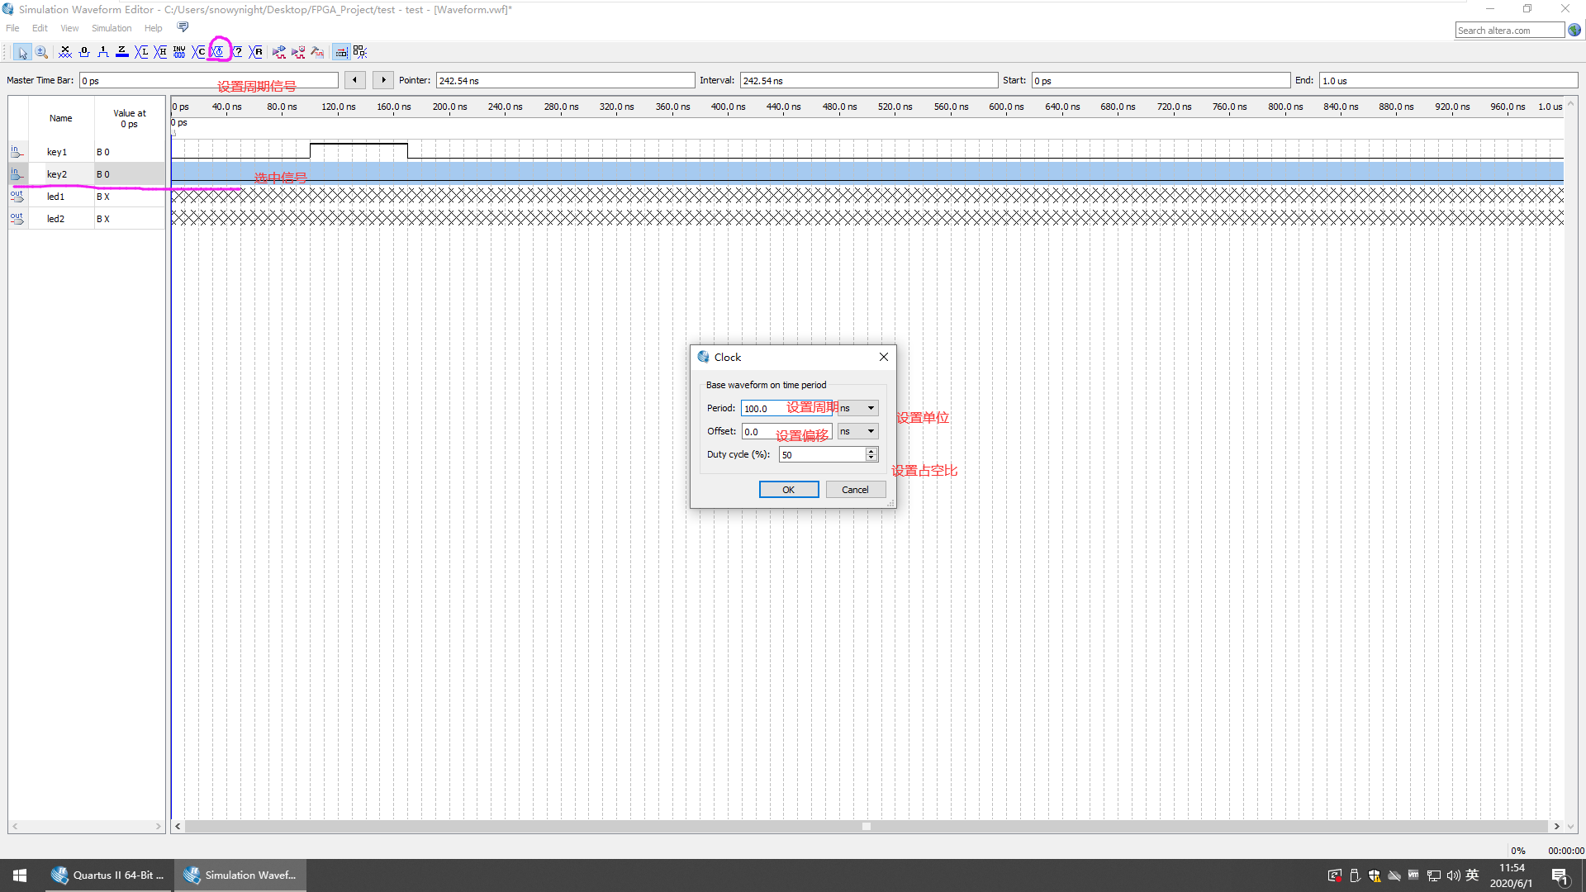The image size is (1586, 892).
Task: Open the Random Values (R) tool
Action: 256,52
